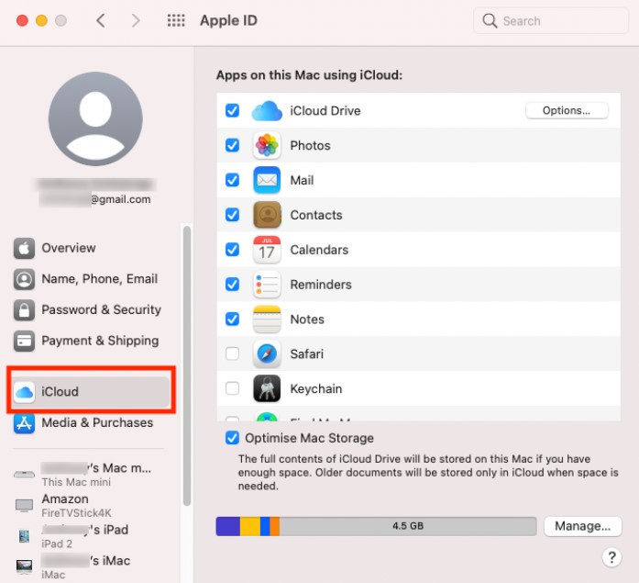Viewport: 639px width, 583px height.
Task: Go back with the left arrow
Action: tap(101, 20)
